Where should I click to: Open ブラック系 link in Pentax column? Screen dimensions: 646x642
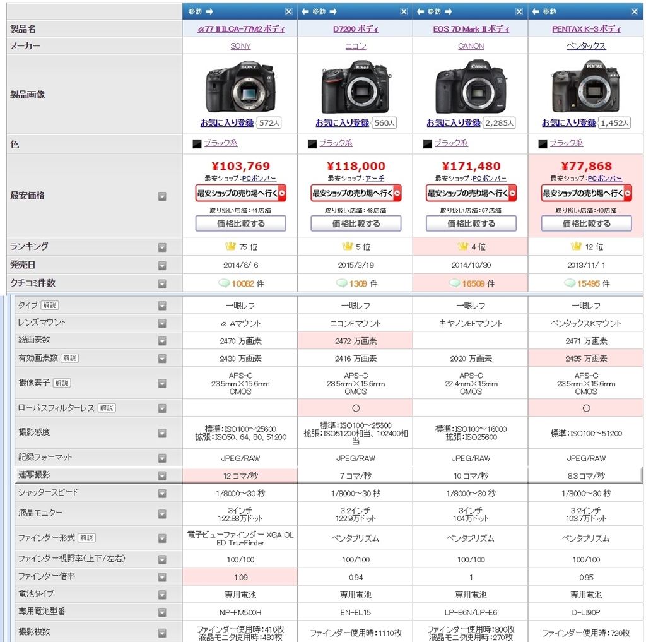pyautogui.click(x=566, y=143)
